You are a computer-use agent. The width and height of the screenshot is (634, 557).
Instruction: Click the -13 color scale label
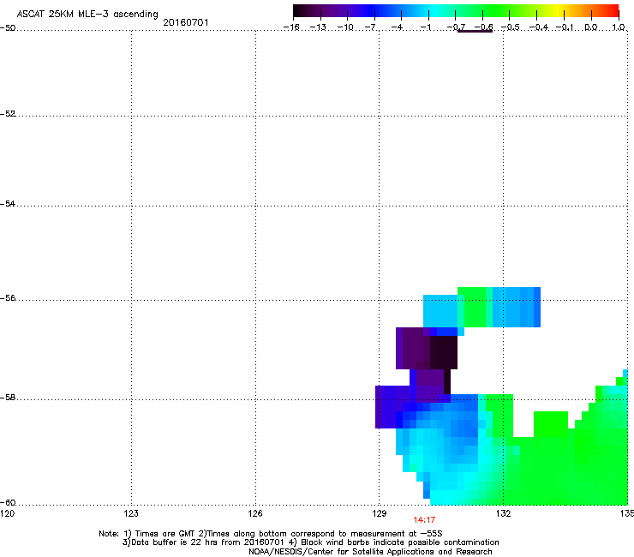pos(318,27)
